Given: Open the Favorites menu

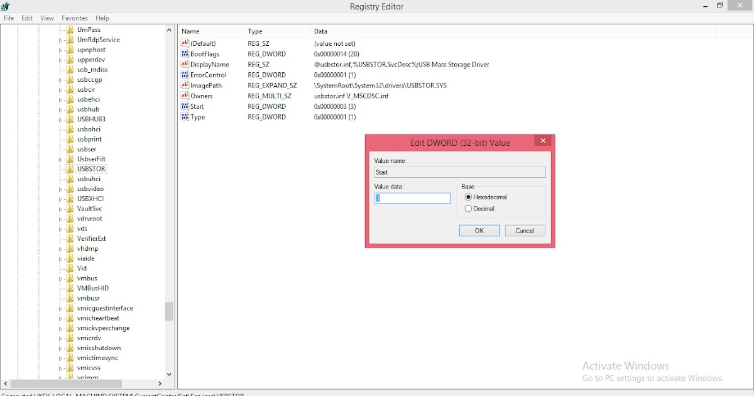Looking at the screenshot, I should click(74, 18).
